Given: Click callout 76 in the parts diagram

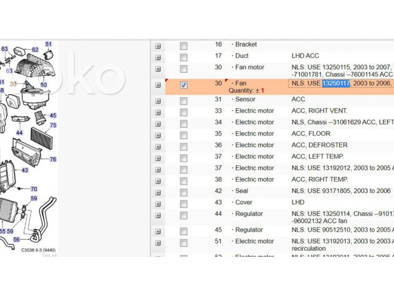Looking at the screenshot, I should [53, 160].
